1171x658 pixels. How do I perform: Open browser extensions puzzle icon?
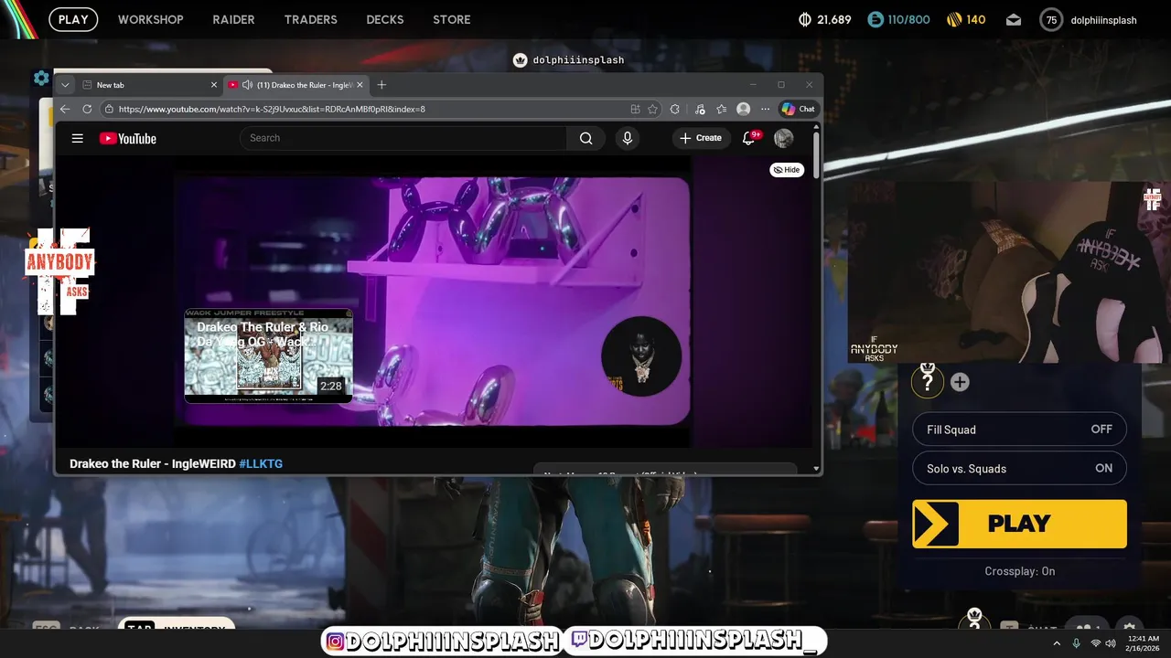[x=675, y=109]
